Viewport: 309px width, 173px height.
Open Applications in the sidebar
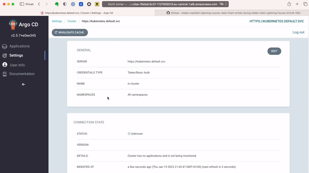coord(20,46)
